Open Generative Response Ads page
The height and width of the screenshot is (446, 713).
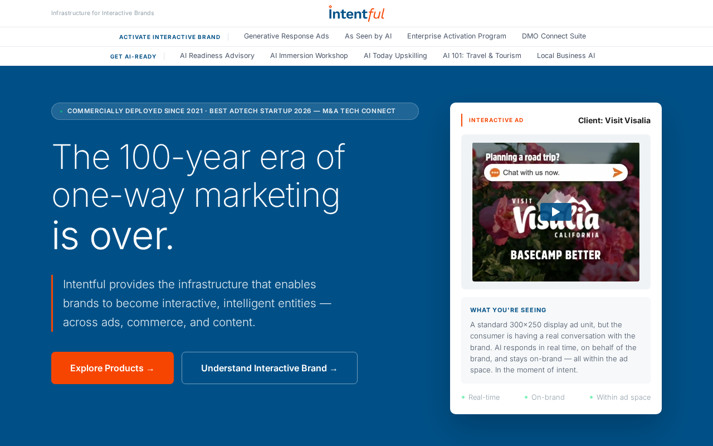coord(286,36)
